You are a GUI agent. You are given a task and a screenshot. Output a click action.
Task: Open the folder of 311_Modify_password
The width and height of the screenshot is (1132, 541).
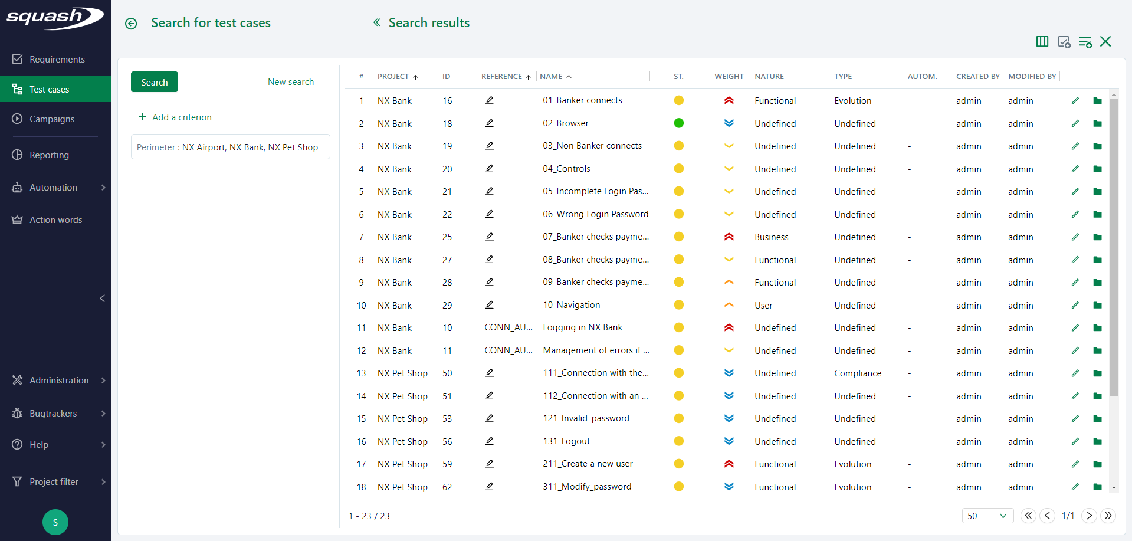coord(1098,487)
